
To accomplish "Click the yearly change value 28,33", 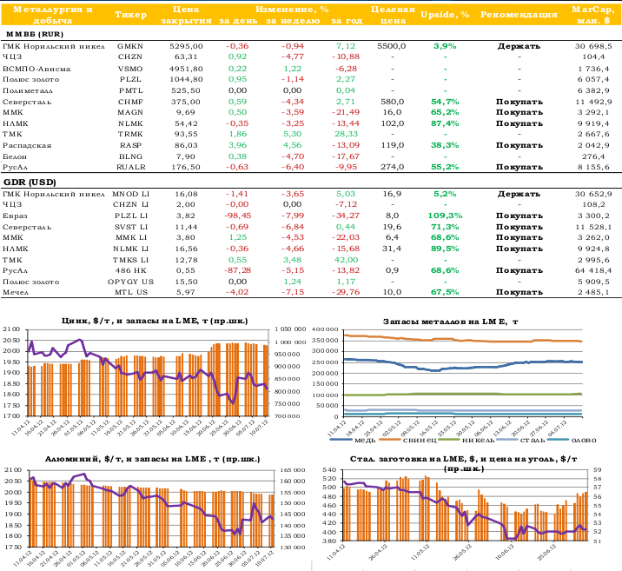I will [x=347, y=134].
